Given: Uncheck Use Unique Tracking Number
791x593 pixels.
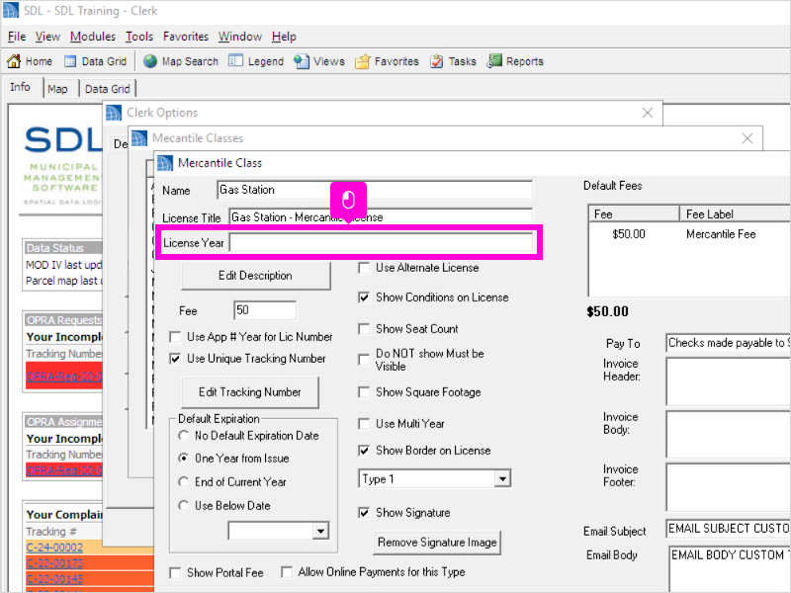Looking at the screenshot, I should (x=175, y=359).
